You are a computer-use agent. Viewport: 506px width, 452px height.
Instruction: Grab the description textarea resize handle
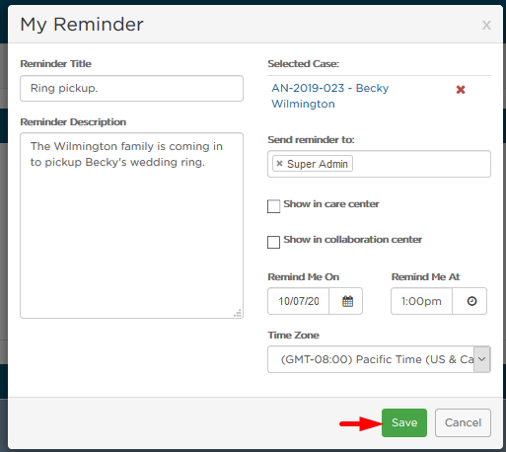238,313
